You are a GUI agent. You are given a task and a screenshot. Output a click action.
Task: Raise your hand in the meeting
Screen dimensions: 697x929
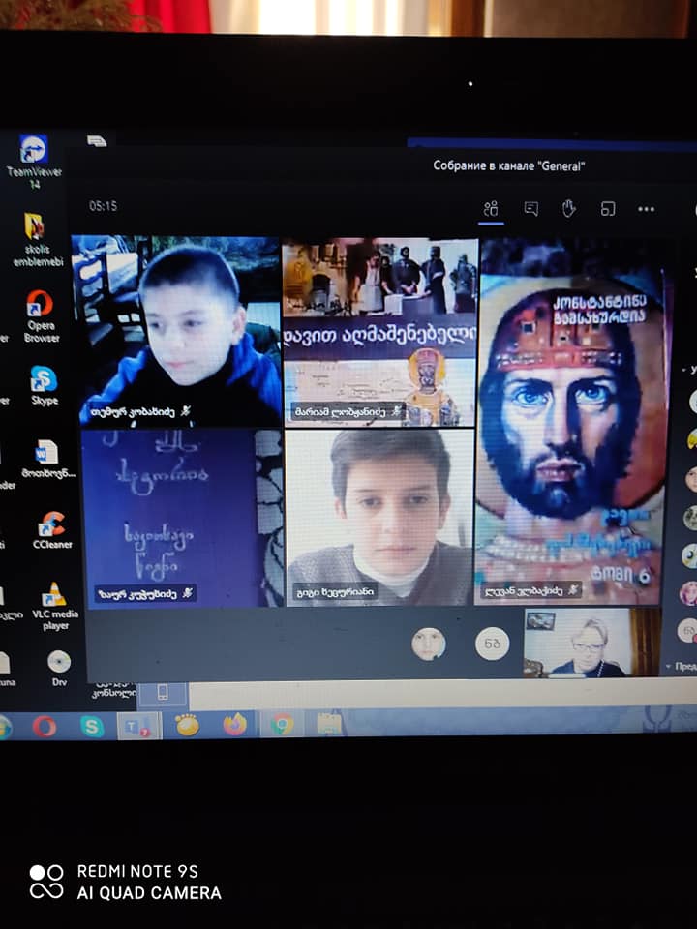coord(569,209)
